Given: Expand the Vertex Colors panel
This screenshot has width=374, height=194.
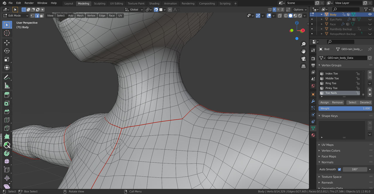Looking at the screenshot, I should (331, 151).
